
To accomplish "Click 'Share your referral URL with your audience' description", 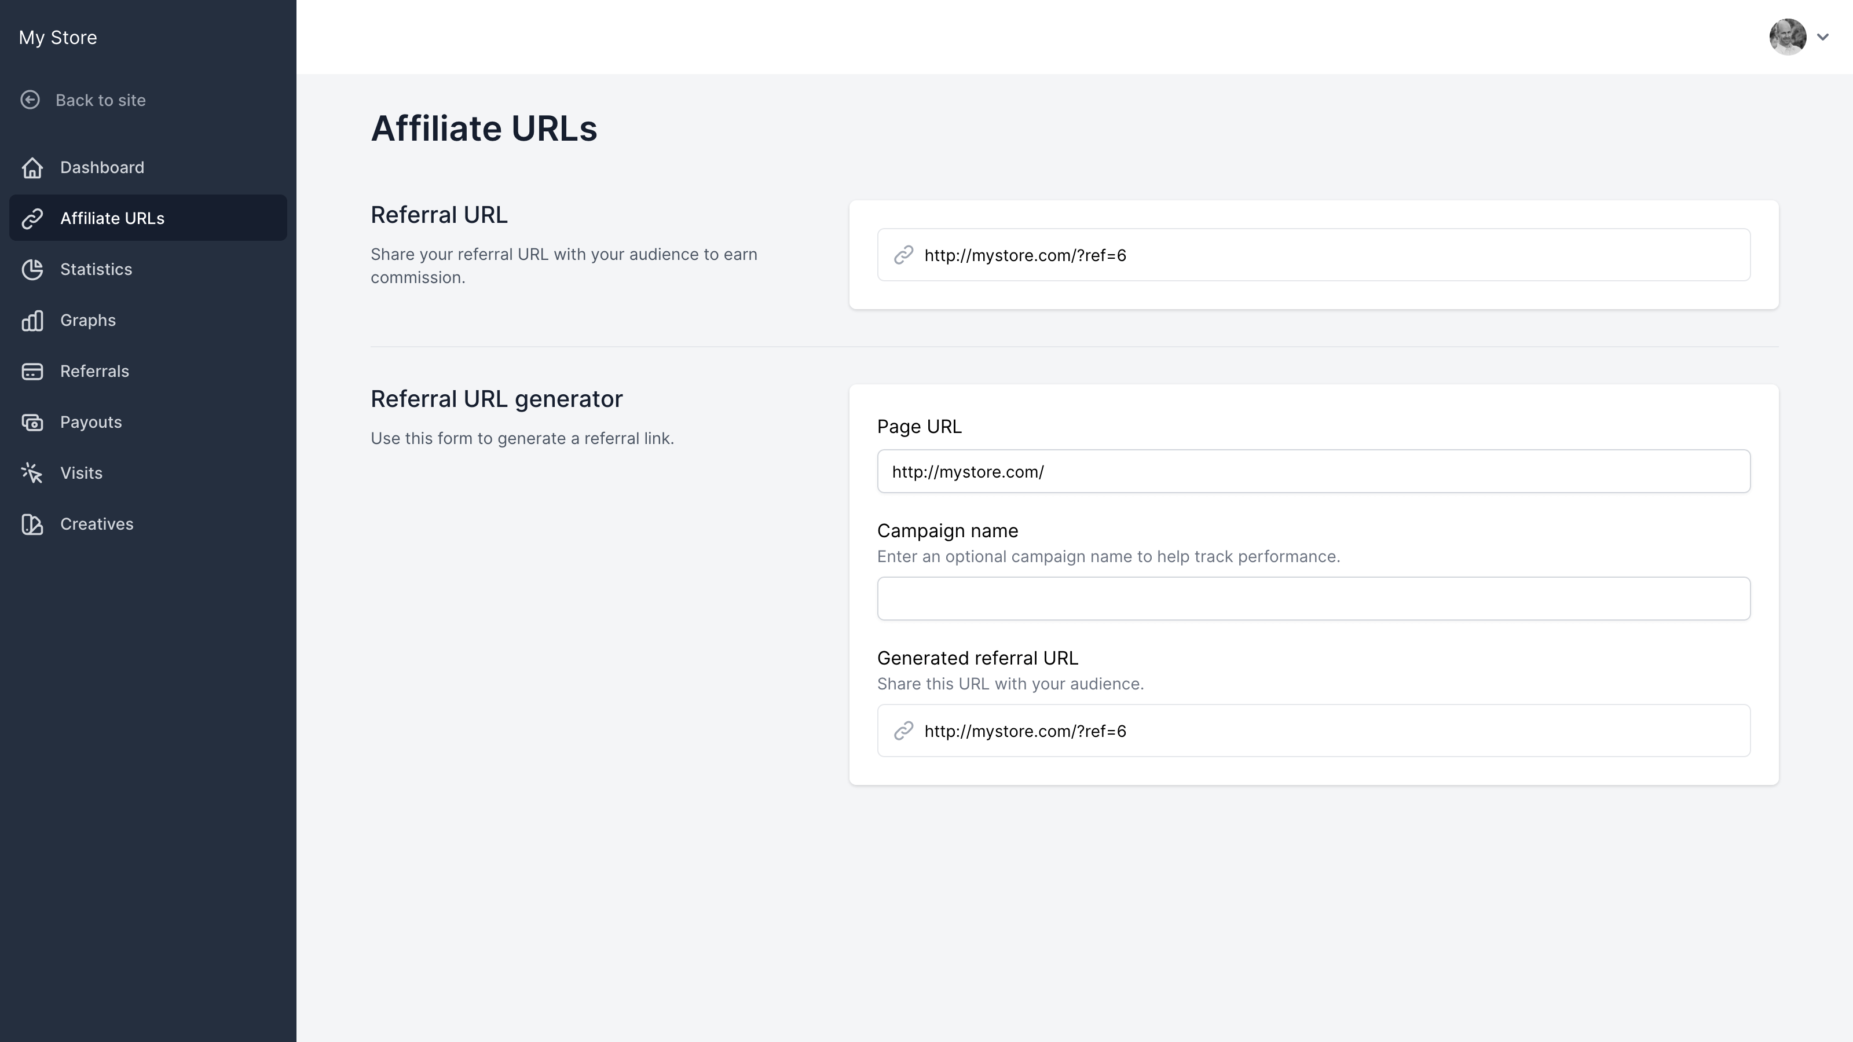I will point(564,266).
